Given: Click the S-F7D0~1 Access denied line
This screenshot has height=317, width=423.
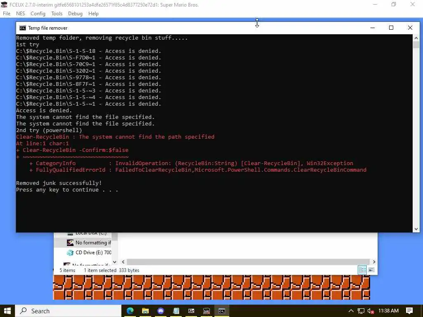Looking at the screenshot, I should (x=88, y=58).
